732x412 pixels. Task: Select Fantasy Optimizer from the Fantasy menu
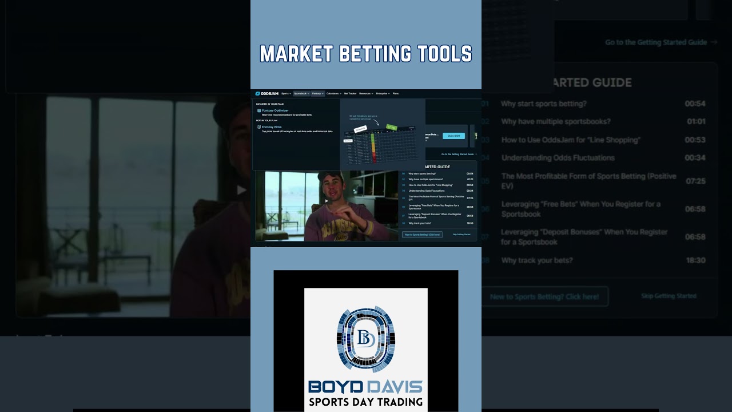(x=275, y=110)
